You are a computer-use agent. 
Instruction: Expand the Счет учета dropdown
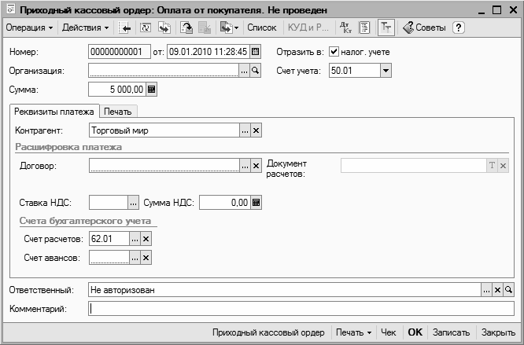[386, 71]
